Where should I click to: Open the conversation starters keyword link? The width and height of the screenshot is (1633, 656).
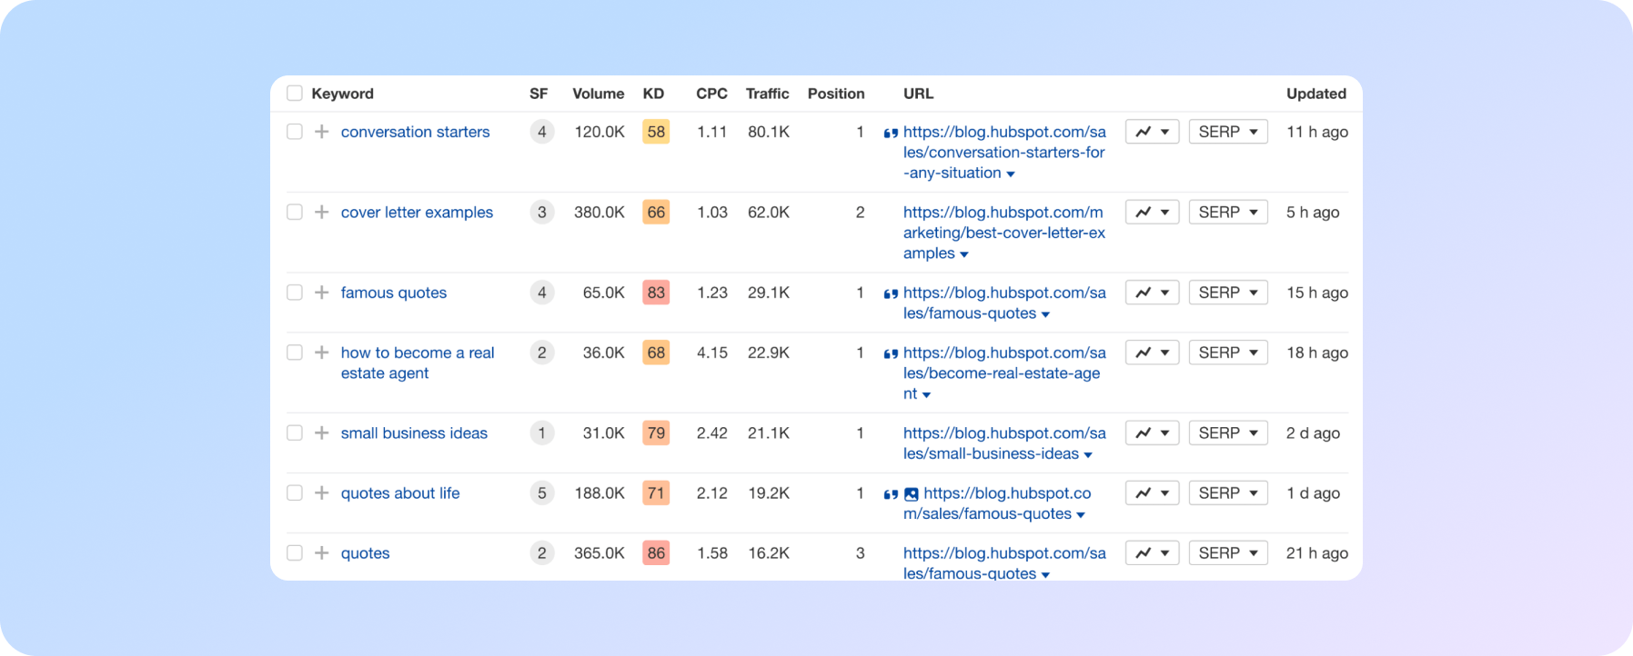[x=415, y=132]
